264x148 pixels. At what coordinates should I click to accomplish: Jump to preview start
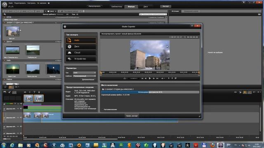coord(142,79)
